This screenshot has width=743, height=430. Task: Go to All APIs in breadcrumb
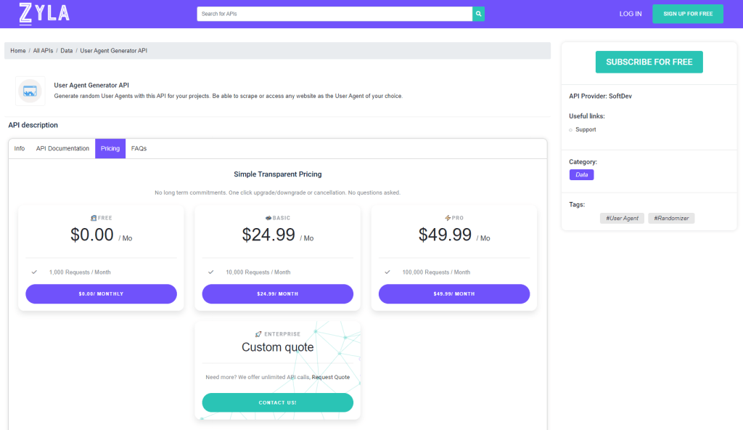pyautogui.click(x=43, y=51)
